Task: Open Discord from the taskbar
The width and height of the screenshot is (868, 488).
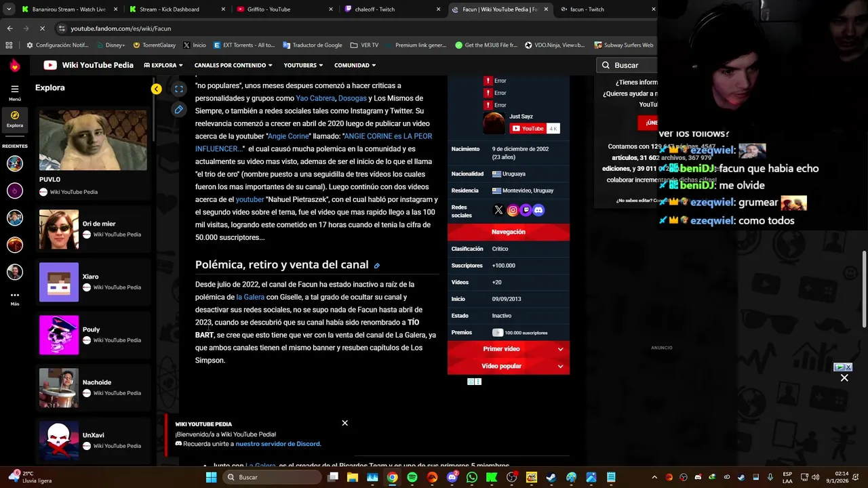Action: (452, 477)
